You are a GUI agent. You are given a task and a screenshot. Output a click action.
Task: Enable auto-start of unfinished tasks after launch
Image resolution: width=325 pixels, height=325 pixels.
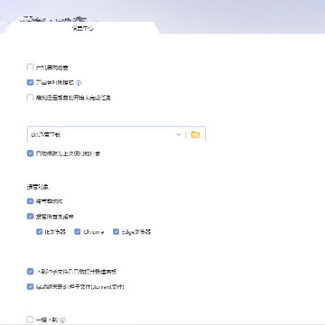tap(30, 97)
